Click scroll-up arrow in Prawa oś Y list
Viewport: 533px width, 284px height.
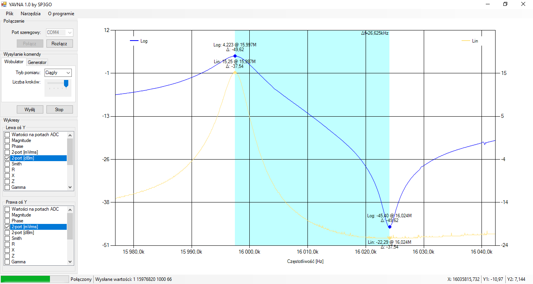(70, 209)
